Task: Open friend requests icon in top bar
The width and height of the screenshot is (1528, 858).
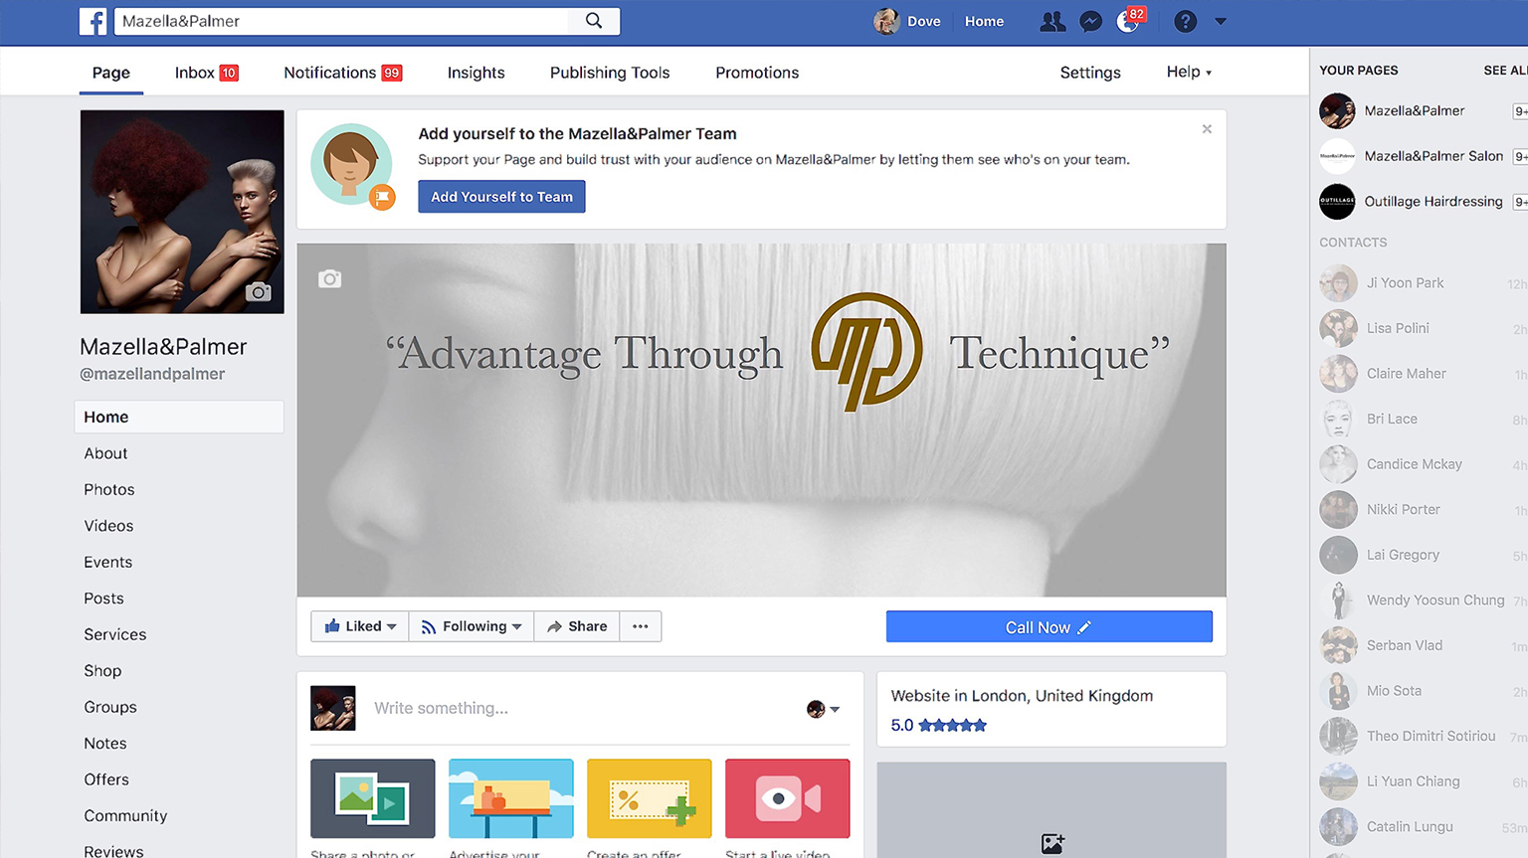Action: coord(1051,21)
